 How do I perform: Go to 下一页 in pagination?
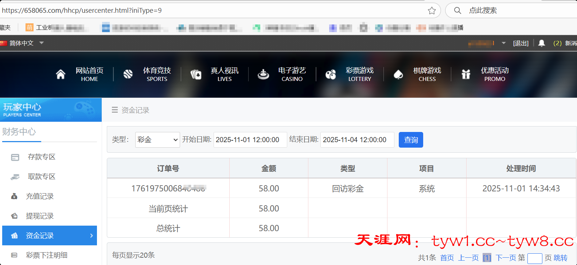[x=505, y=258]
